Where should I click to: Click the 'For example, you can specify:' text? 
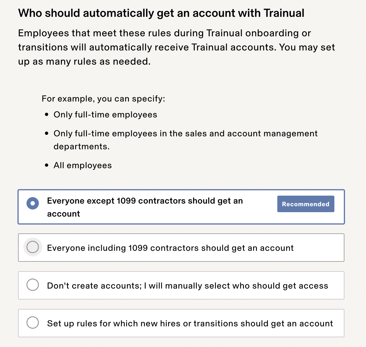pyautogui.click(x=103, y=99)
